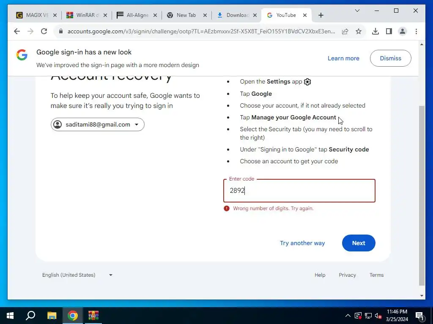Dismiss the new look banner
Image resolution: width=433 pixels, height=324 pixels.
pos(390,58)
